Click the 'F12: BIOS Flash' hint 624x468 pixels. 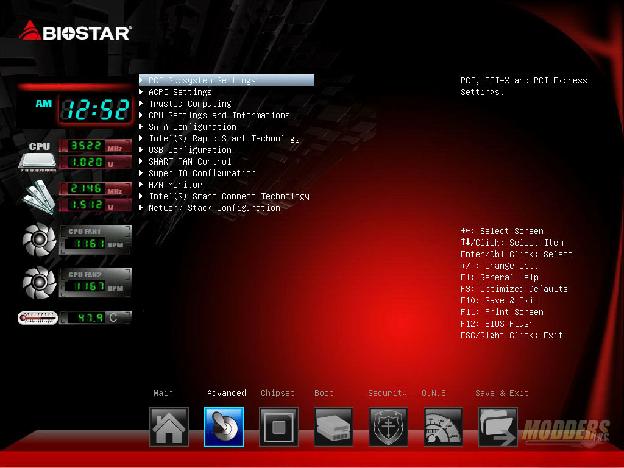(497, 324)
